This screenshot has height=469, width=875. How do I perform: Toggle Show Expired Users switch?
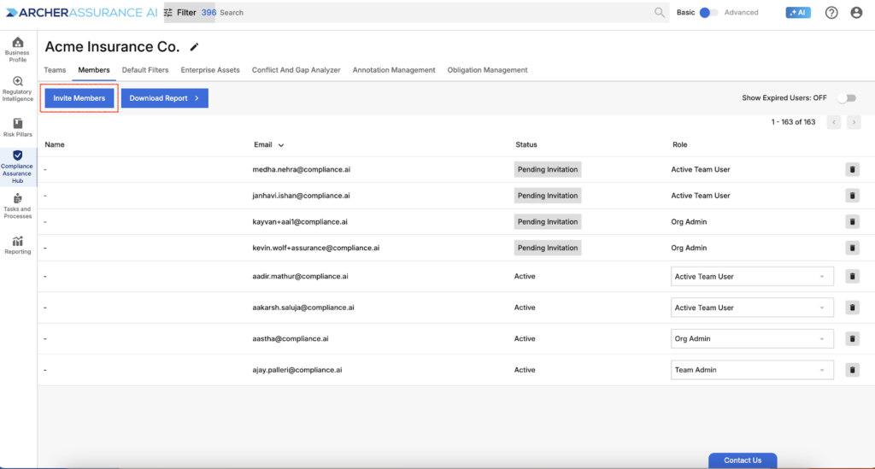[x=847, y=98]
